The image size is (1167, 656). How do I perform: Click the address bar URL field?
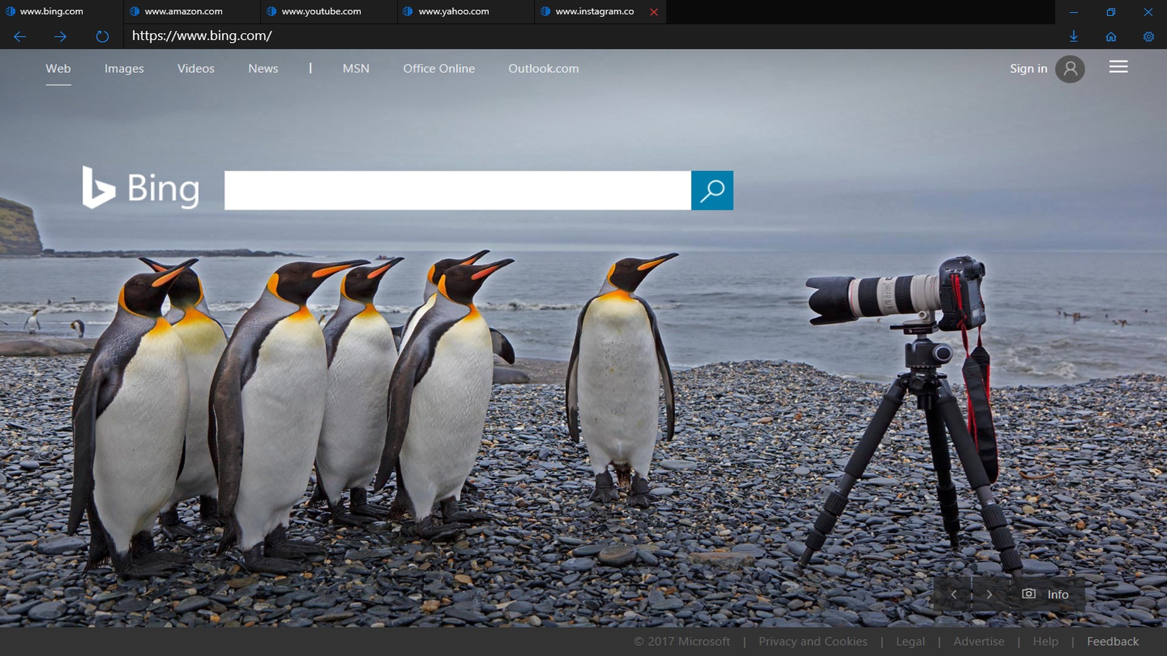click(x=547, y=36)
